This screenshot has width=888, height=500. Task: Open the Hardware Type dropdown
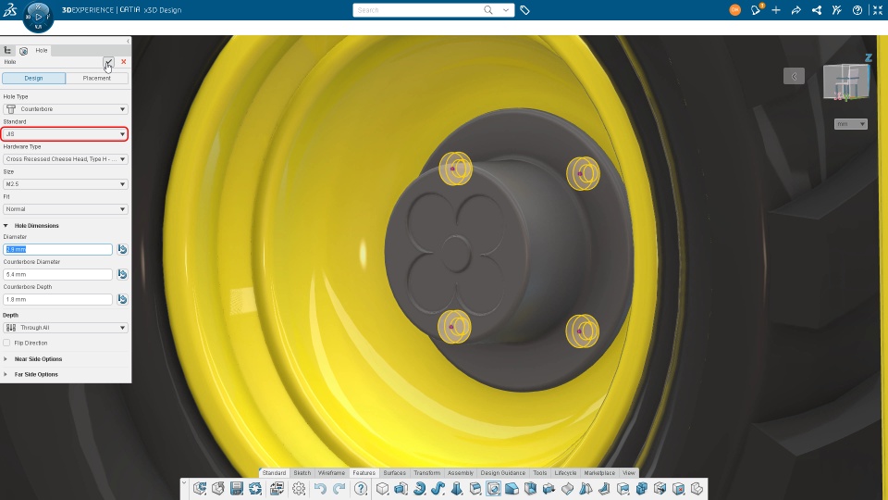(65, 158)
